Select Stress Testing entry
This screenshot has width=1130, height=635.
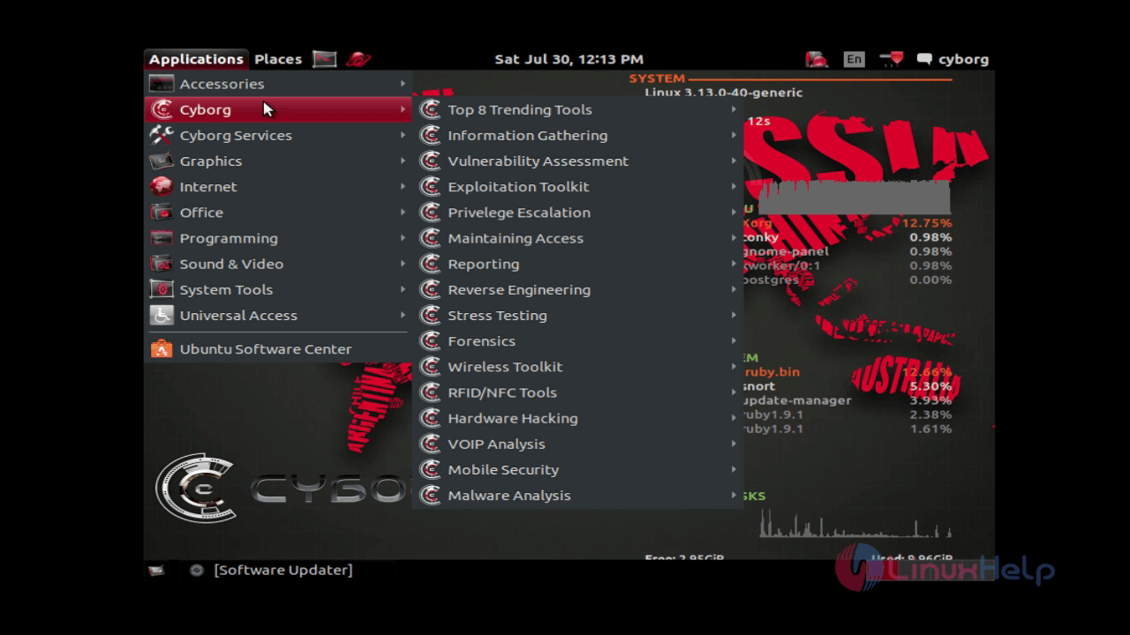click(578, 315)
